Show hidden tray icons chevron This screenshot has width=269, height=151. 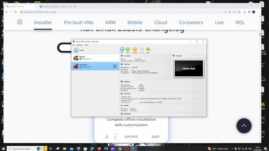pyautogui.click(x=232, y=149)
